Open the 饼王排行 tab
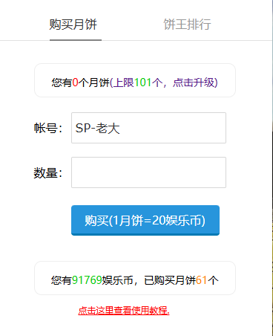Image resolution: width=273 pixels, height=336 pixels. click(x=187, y=25)
